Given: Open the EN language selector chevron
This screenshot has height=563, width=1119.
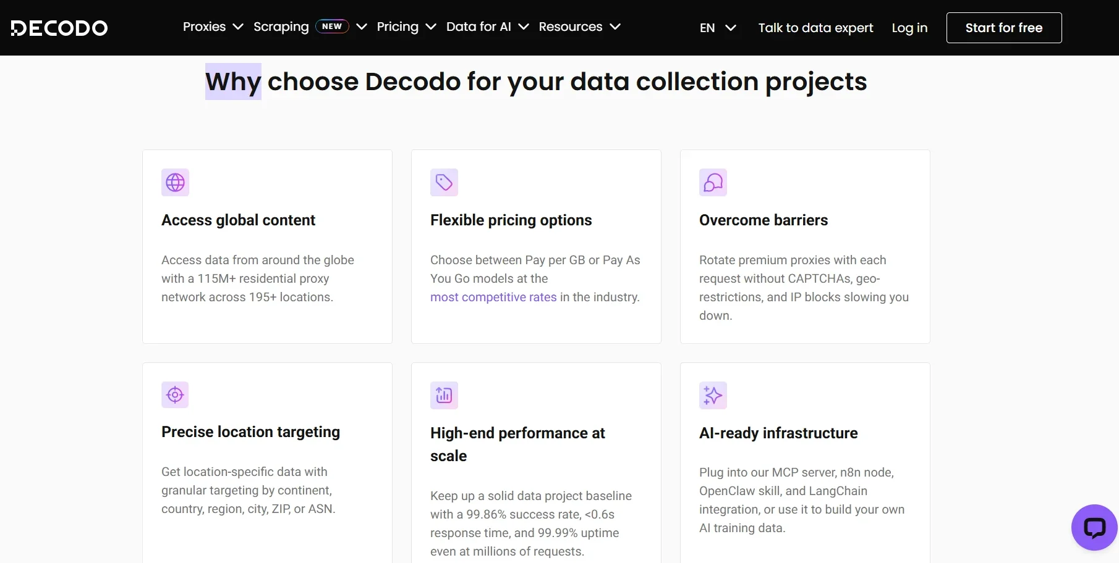Looking at the screenshot, I should 731,28.
